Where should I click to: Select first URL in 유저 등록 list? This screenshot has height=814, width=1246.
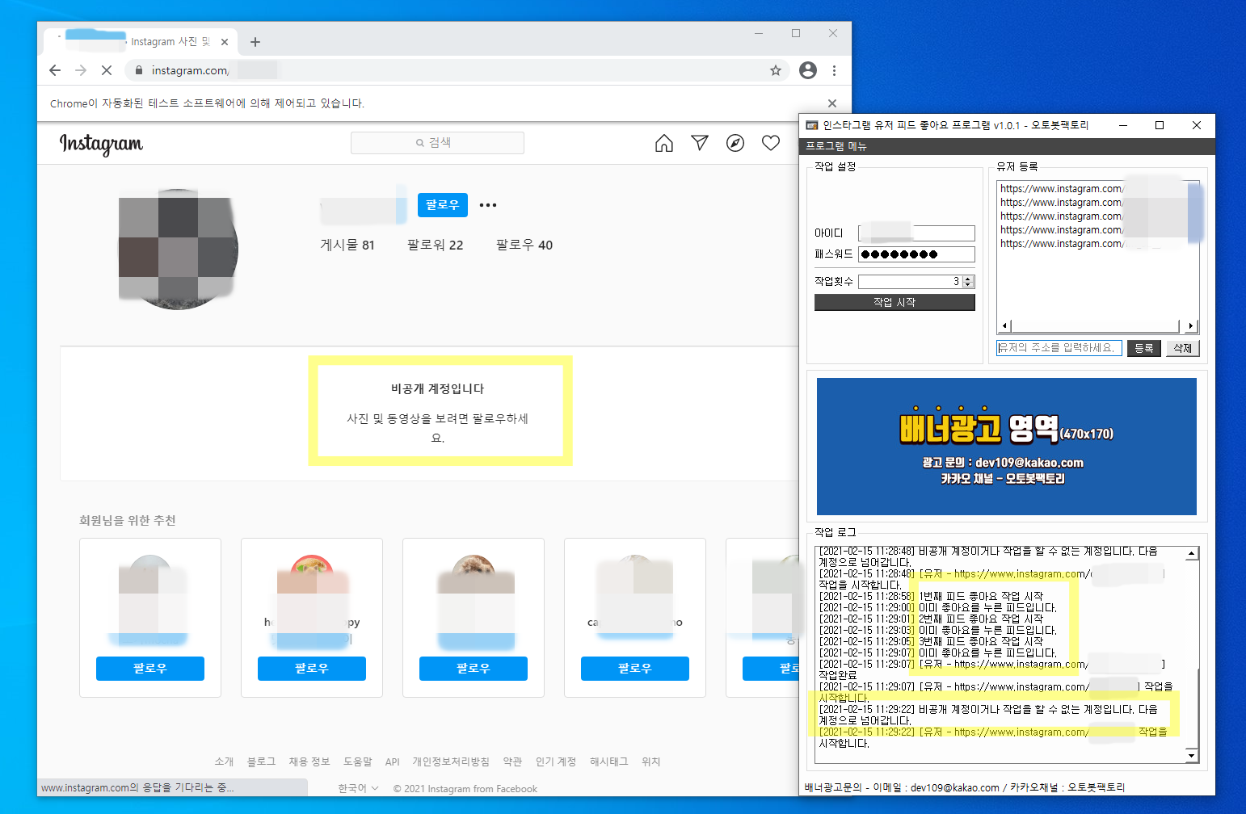[1097, 189]
